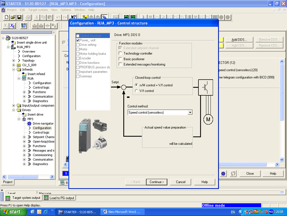Click the New project toolbar icon

pyautogui.click(x=7, y=17)
